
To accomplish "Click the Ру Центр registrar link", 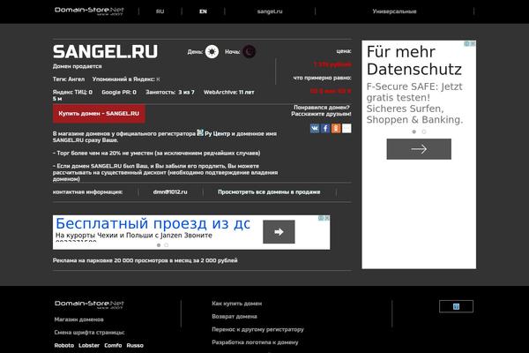I will click(217, 134).
